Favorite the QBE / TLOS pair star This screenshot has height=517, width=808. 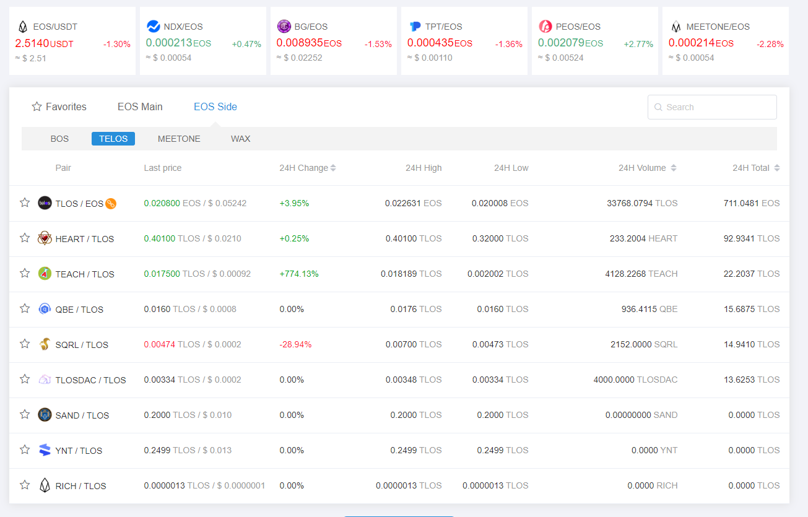pos(25,308)
